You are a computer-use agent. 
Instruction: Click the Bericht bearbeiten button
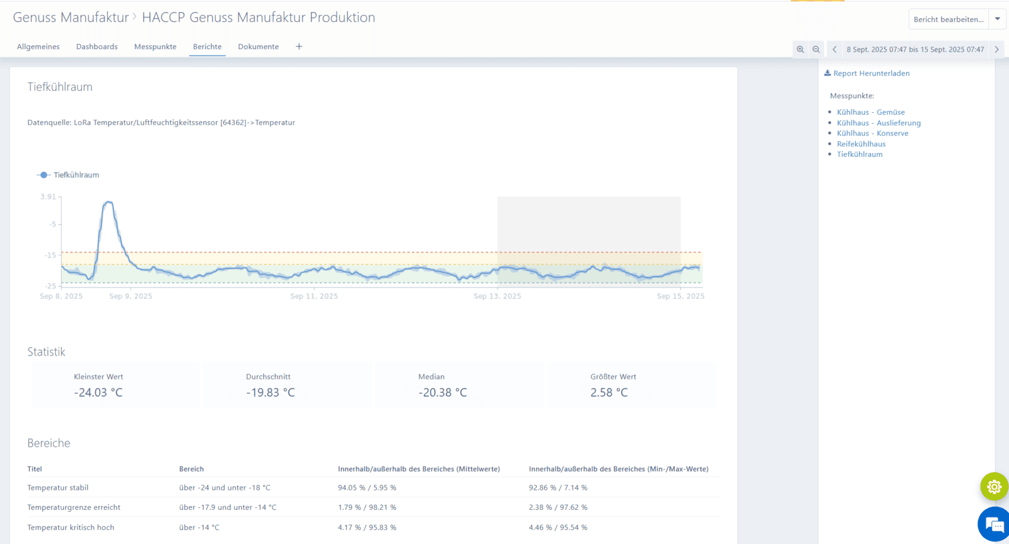tap(948, 19)
